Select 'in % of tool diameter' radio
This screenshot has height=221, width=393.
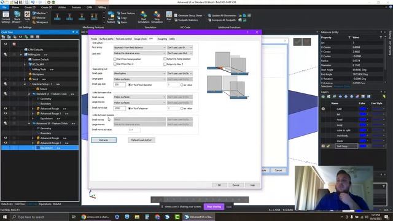pyautogui.click(x=130, y=85)
